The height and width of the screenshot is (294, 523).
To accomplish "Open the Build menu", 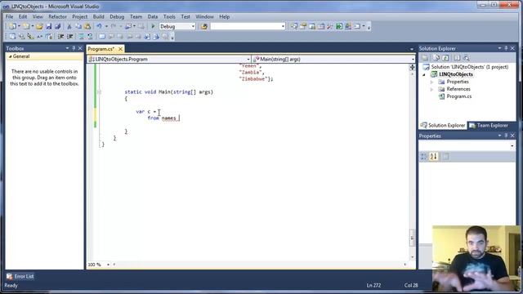I will pyautogui.click(x=98, y=16).
